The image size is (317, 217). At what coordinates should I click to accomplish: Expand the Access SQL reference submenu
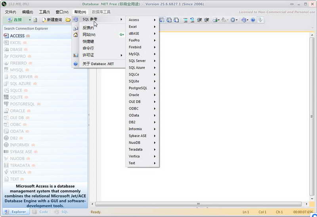click(142, 20)
